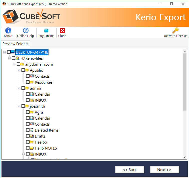Click the Resources folder icon
This screenshot has width=189, height=178.
[x=31, y=82]
